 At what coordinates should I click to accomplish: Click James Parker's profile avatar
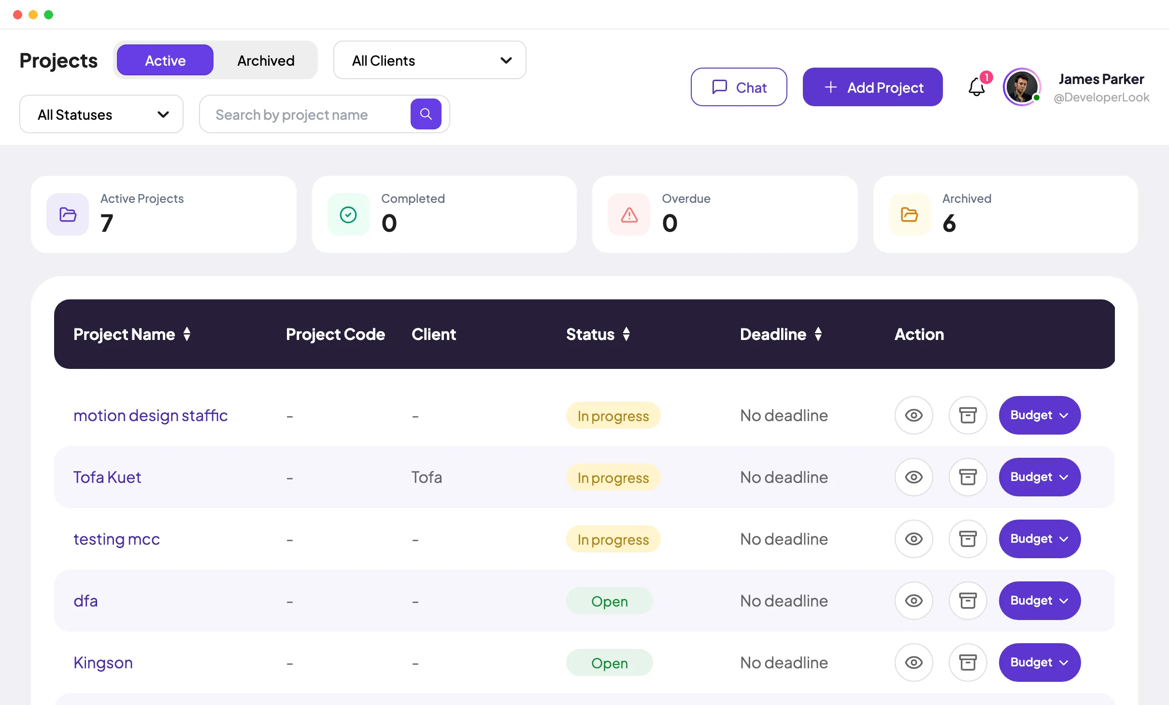1022,87
